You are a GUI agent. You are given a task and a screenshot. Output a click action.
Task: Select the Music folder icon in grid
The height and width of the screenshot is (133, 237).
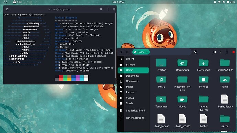point(161,79)
